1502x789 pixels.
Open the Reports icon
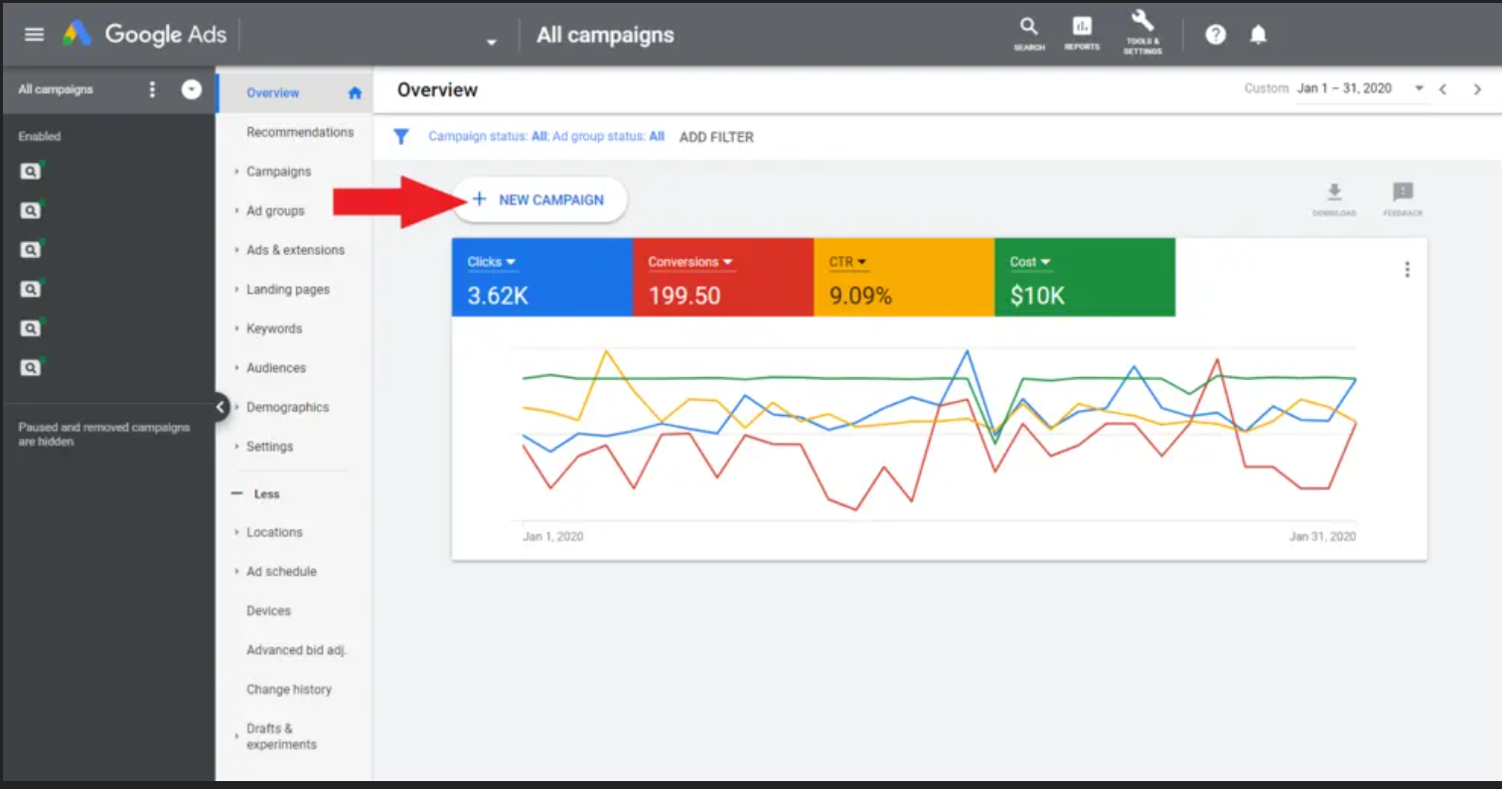[x=1082, y=34]
